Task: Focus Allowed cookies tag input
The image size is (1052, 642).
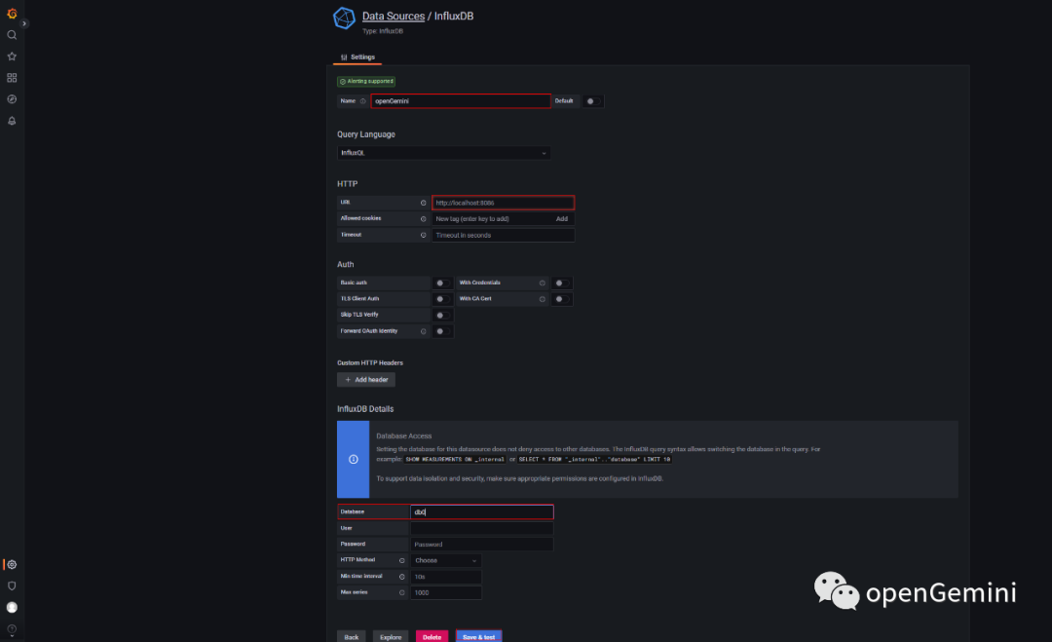Action: coord(492,218)
